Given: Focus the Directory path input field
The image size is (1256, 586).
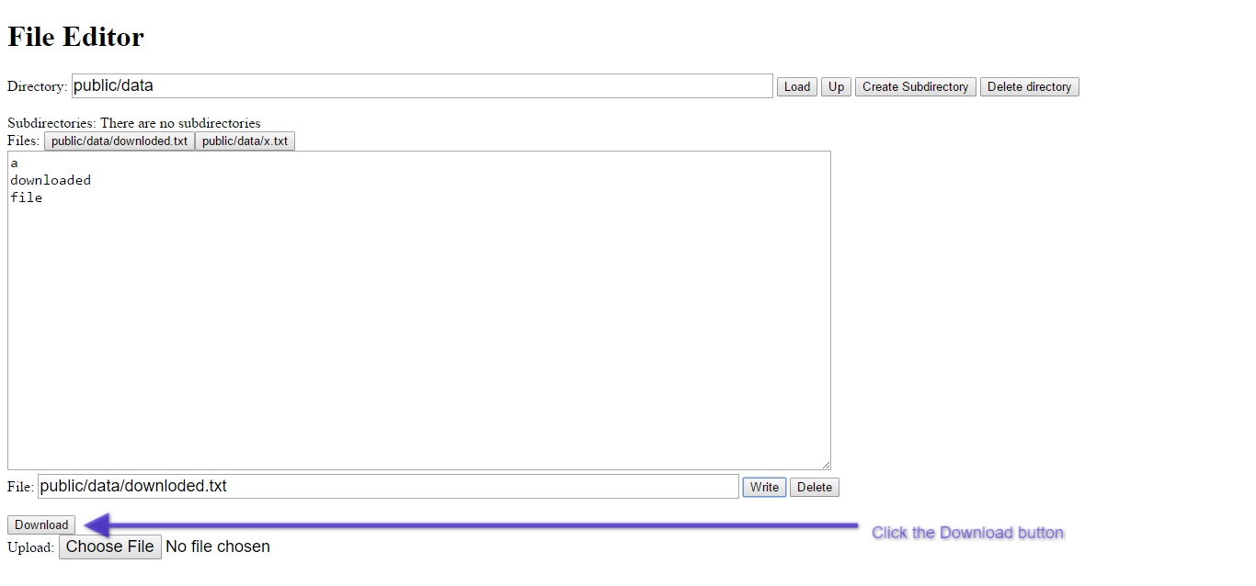Looking at the screenshot, I should (422, 86).
